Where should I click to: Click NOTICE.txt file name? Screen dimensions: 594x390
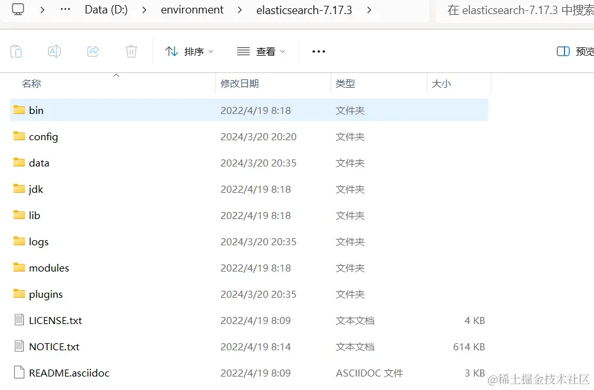click(x=54, y=346)
